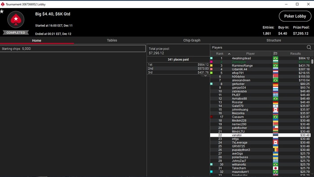Select player gerlucker
The image size is (314, 177).
(x=238, y=84)
